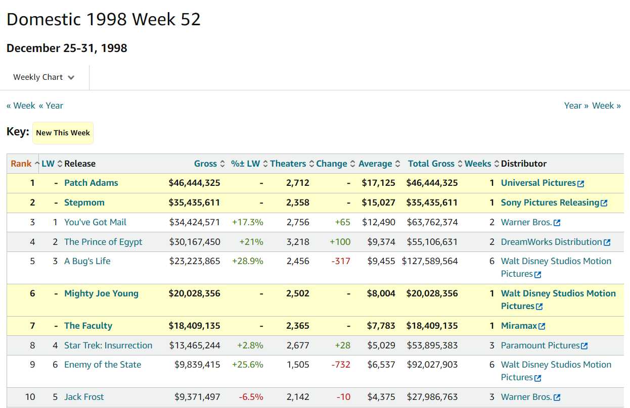The width and height of the screenshot is (630, 408).
Task: Open the Weekly Chart dropdown
Action: pyautogui.click(x=44, y=77)
